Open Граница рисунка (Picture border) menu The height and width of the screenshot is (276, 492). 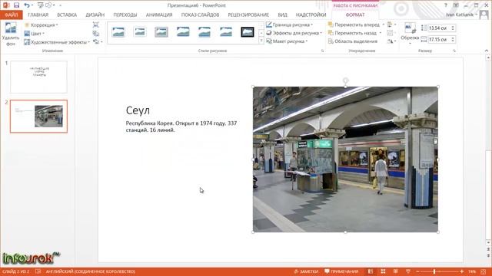(x=289, y=25)
